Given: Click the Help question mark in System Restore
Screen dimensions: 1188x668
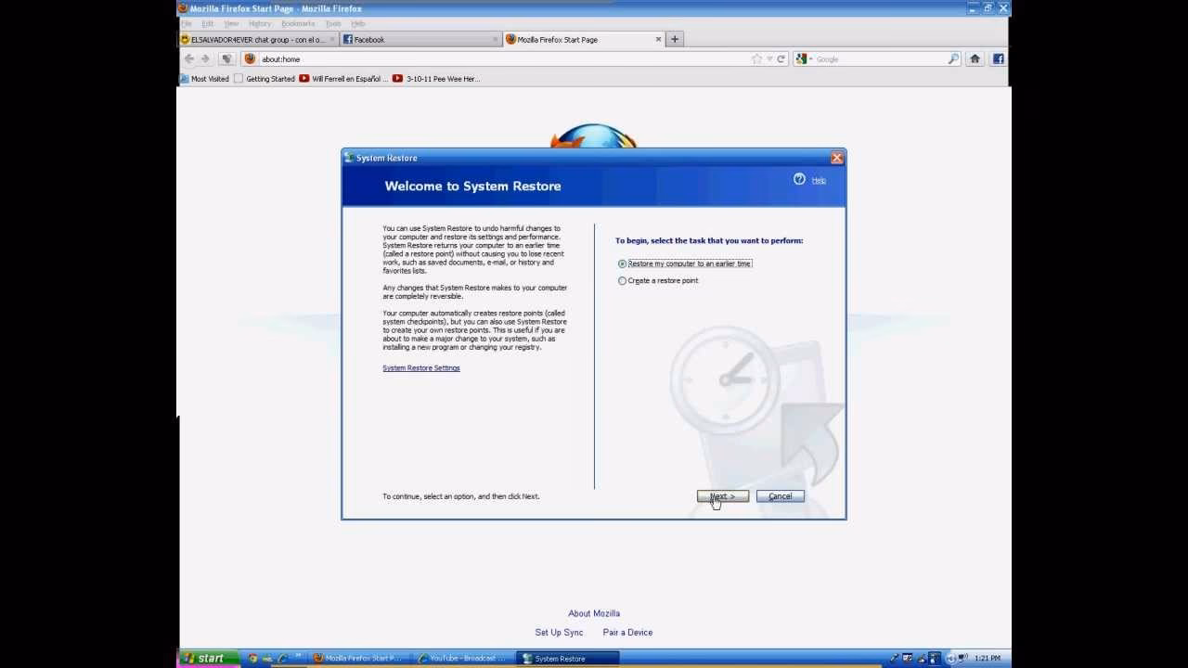Looking at the screenshot, I should point(799,179).
